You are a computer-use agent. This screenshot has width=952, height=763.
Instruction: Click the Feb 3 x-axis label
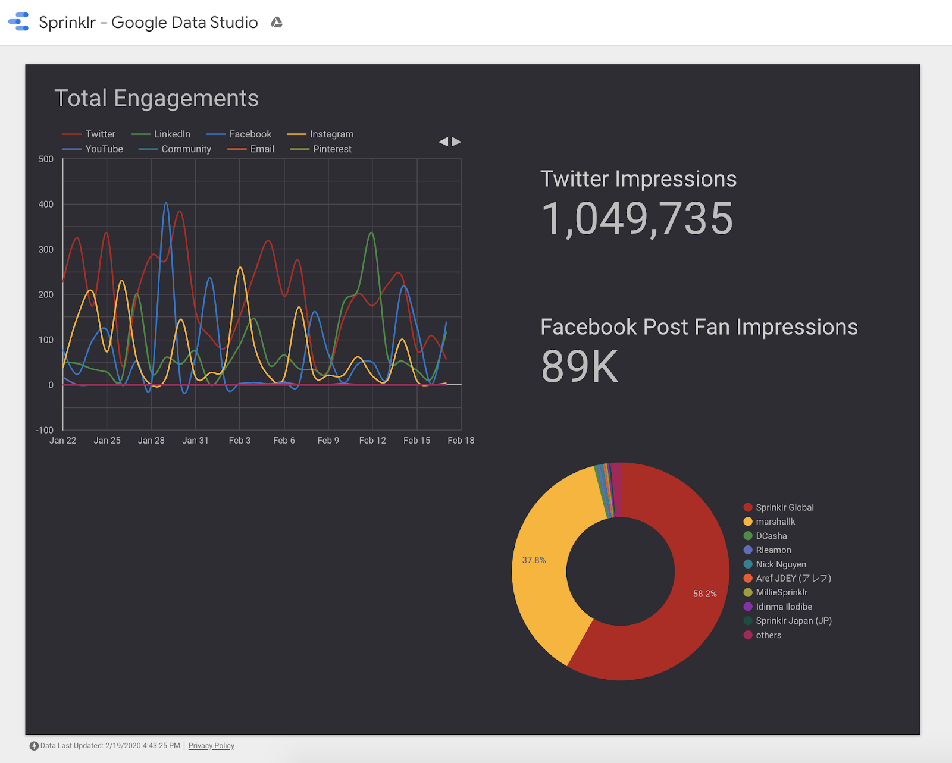(x=240, y=441)
